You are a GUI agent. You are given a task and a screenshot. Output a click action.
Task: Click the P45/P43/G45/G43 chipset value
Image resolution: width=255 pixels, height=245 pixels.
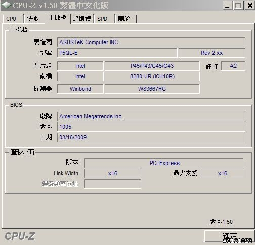click(152, 66)
